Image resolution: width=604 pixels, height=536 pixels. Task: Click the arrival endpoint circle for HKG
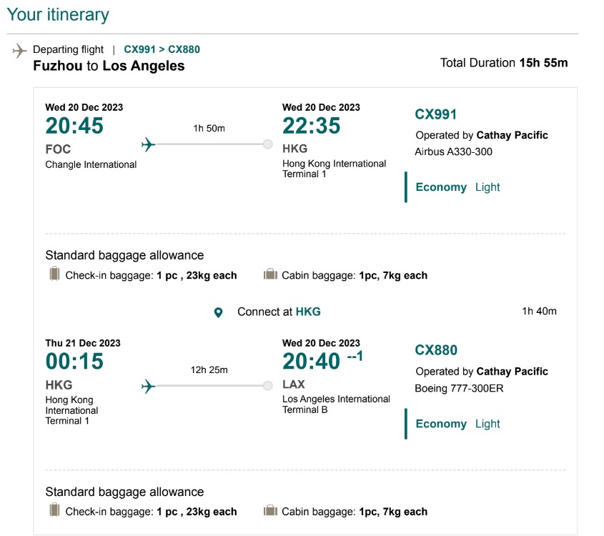pyautogui.click(x=268, y=144)
